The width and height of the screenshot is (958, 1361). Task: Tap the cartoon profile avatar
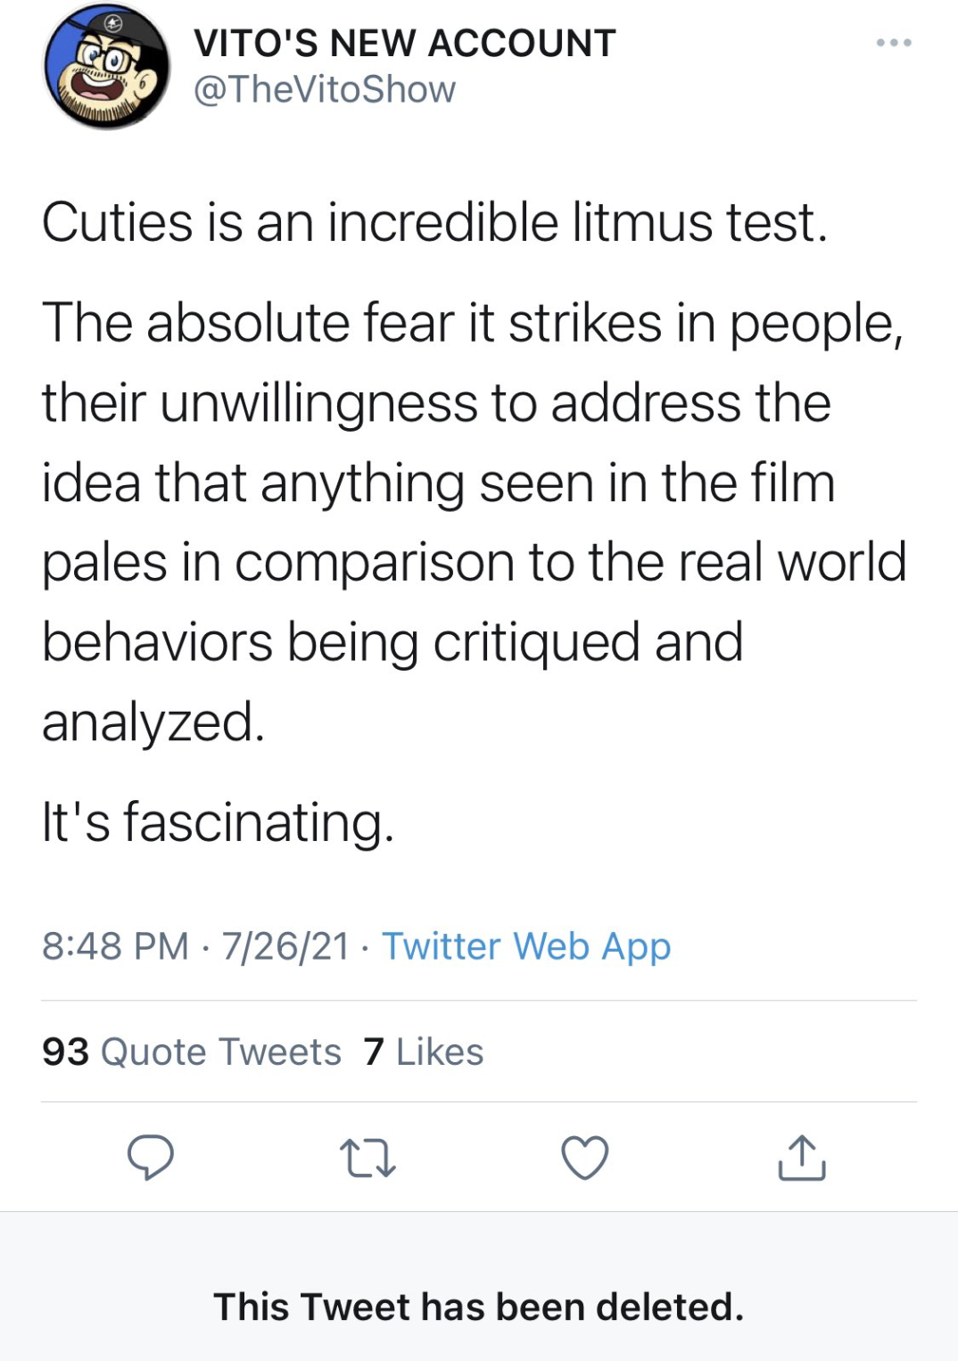[107, 68]
